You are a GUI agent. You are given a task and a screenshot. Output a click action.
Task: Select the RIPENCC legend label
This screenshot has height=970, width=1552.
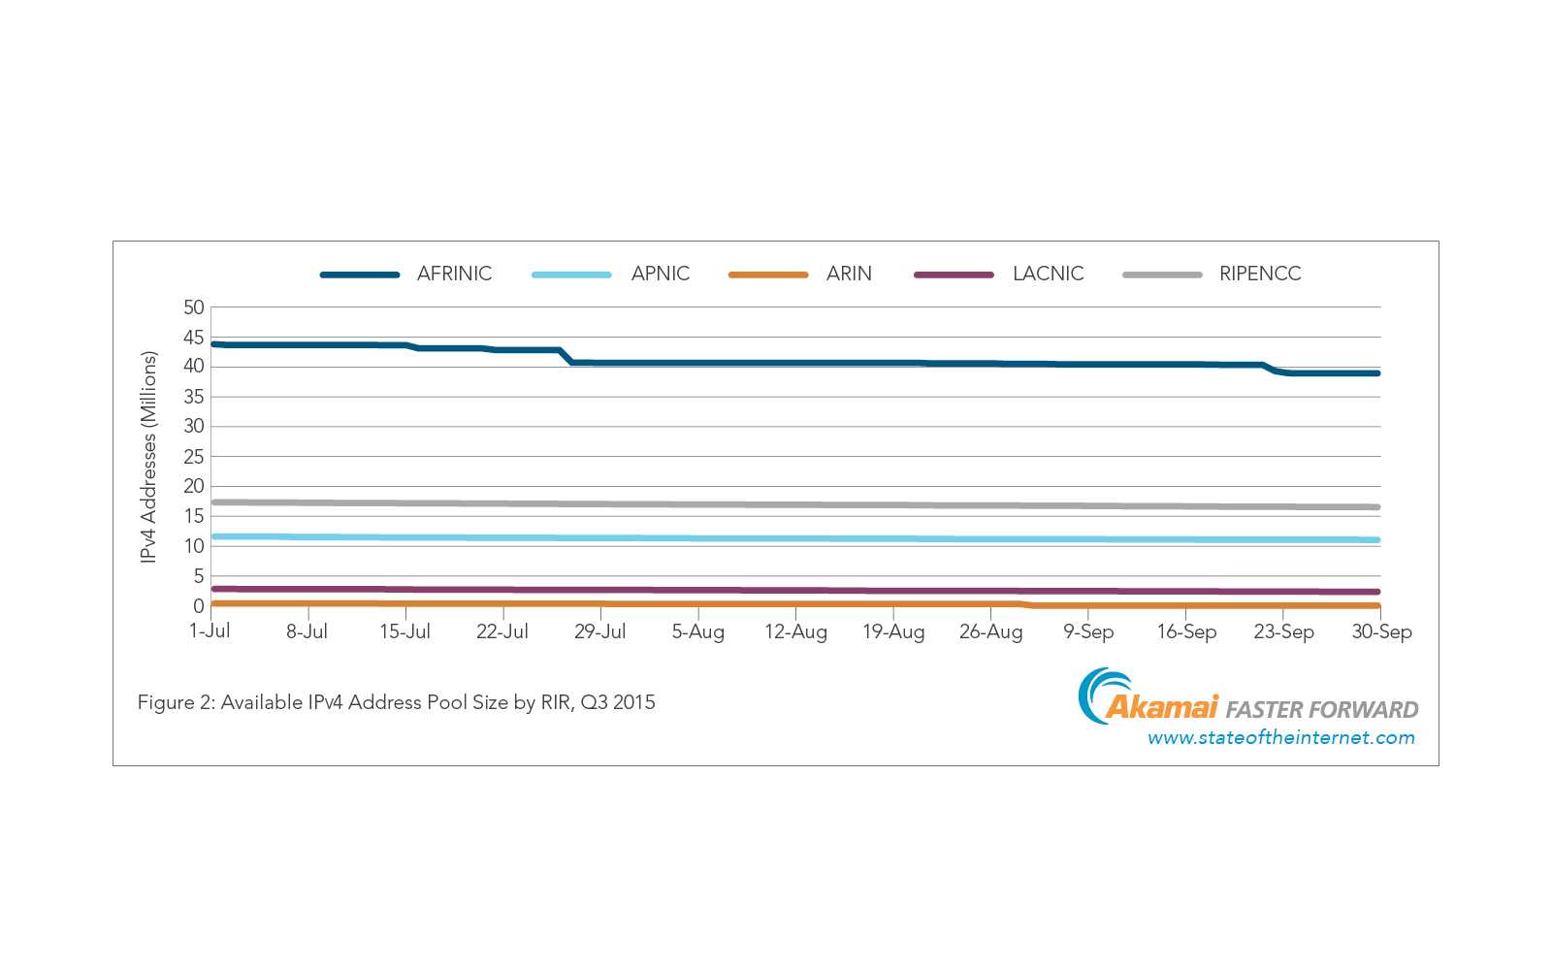coord(1259,274)
